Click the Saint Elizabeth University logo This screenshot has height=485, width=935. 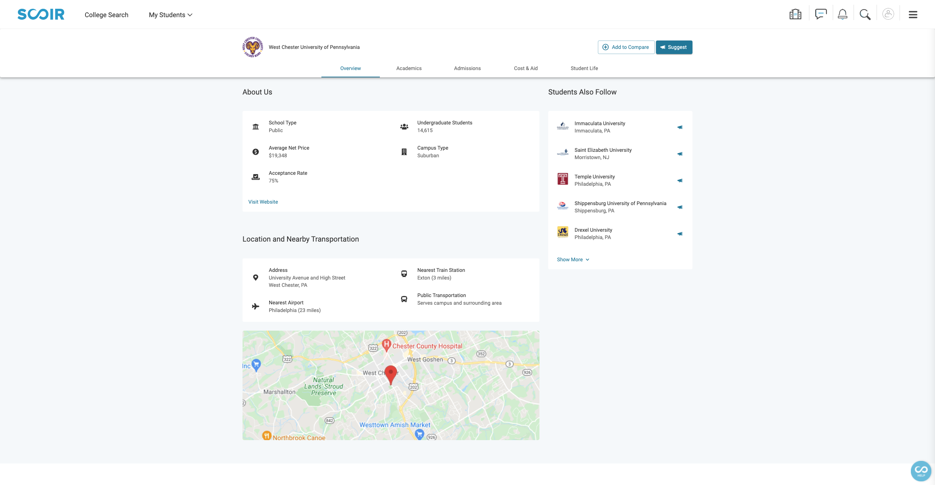[563, 153]
